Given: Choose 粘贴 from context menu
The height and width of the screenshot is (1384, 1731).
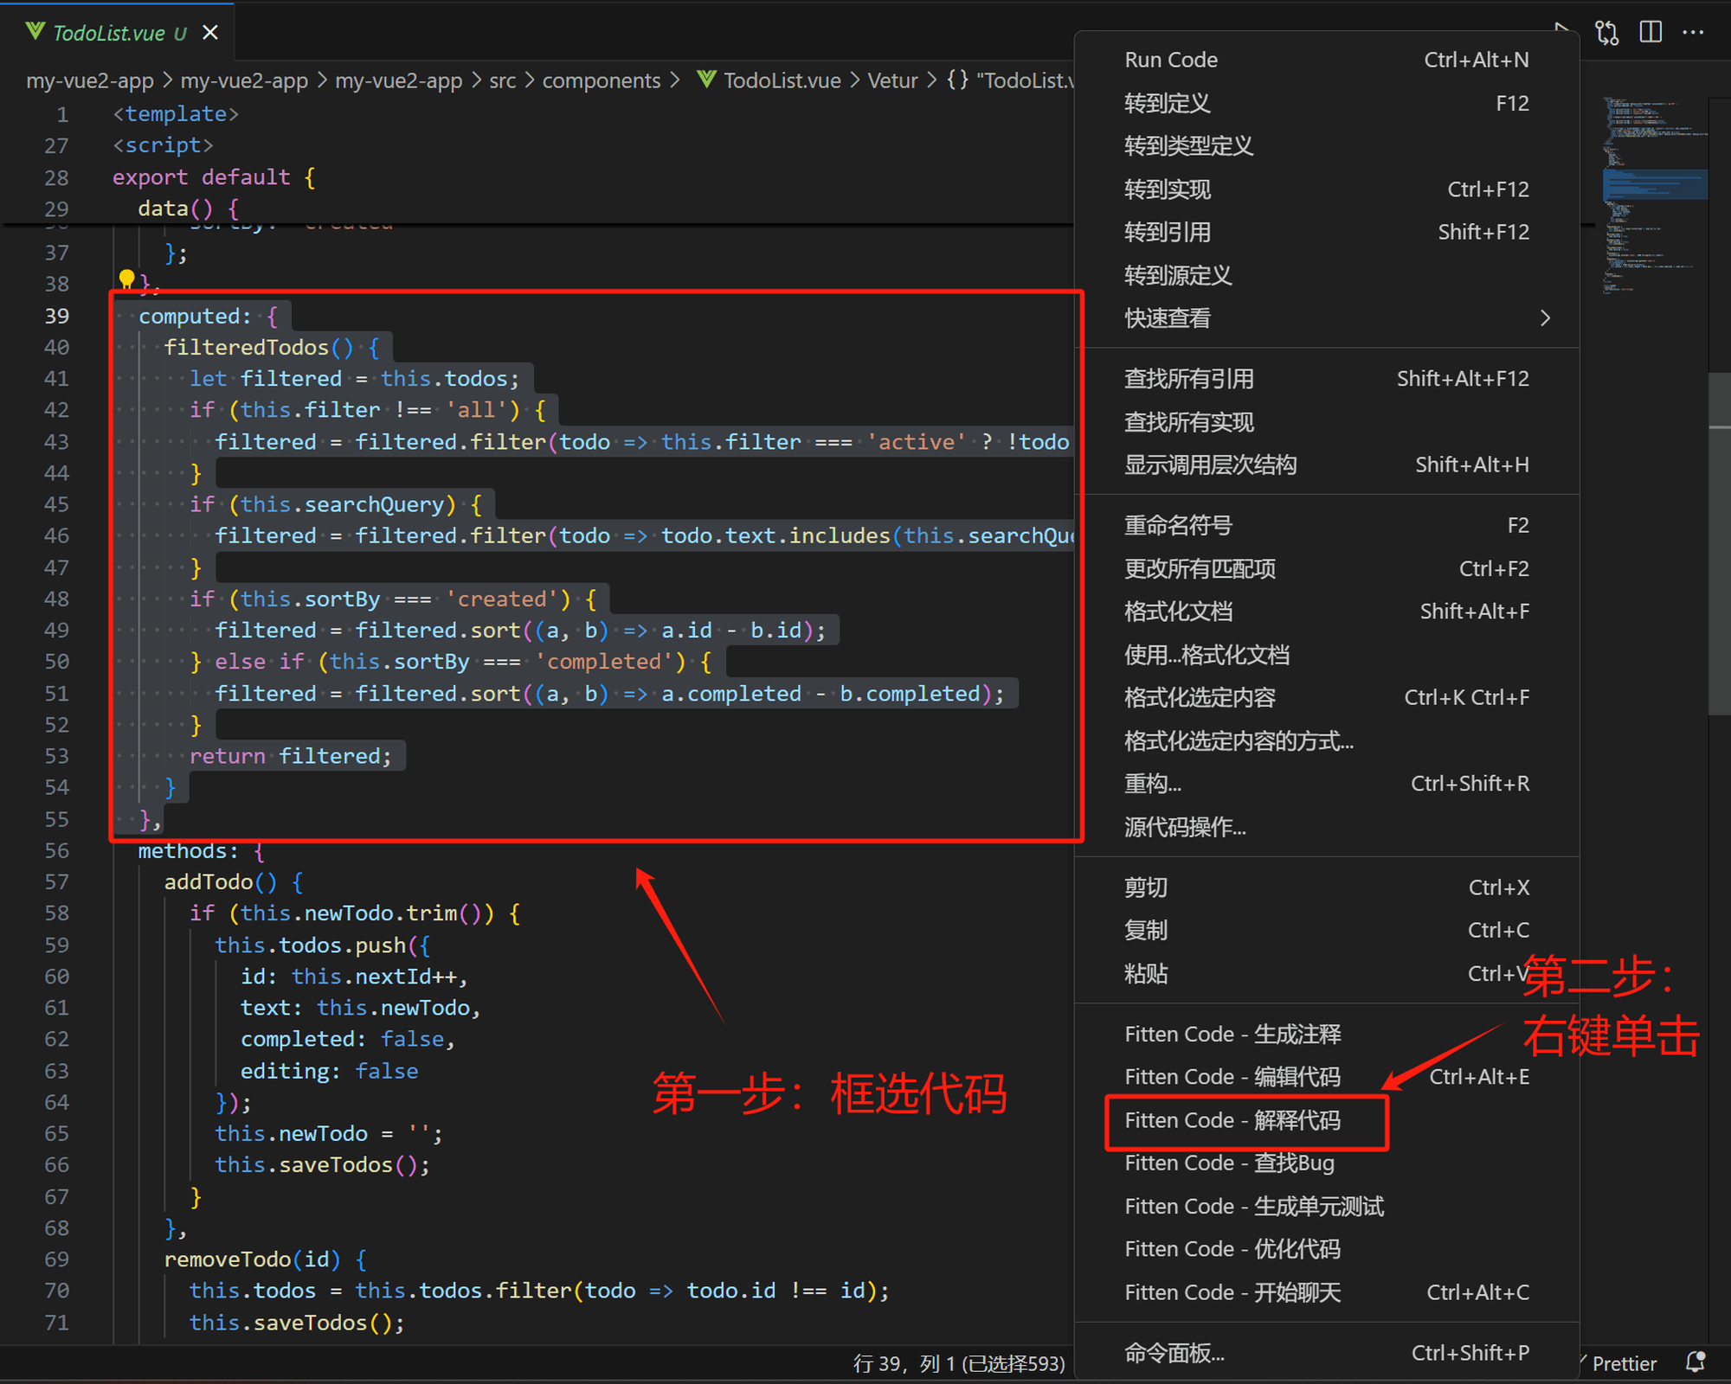Looking at the screenshot, I should [1327, 973].
